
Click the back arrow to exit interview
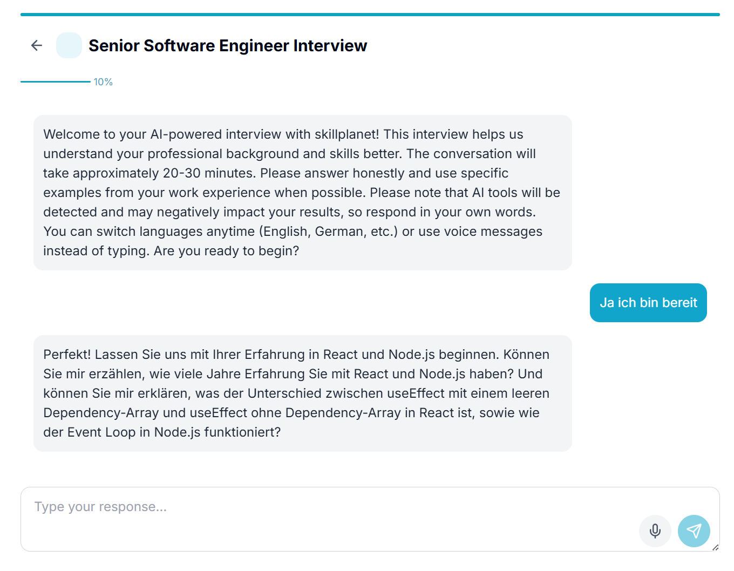click(36, 45)
